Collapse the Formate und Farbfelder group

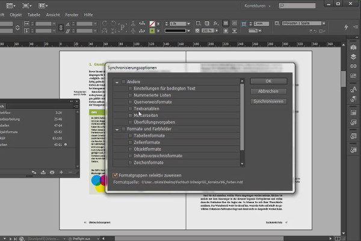(x=117, y=130)
